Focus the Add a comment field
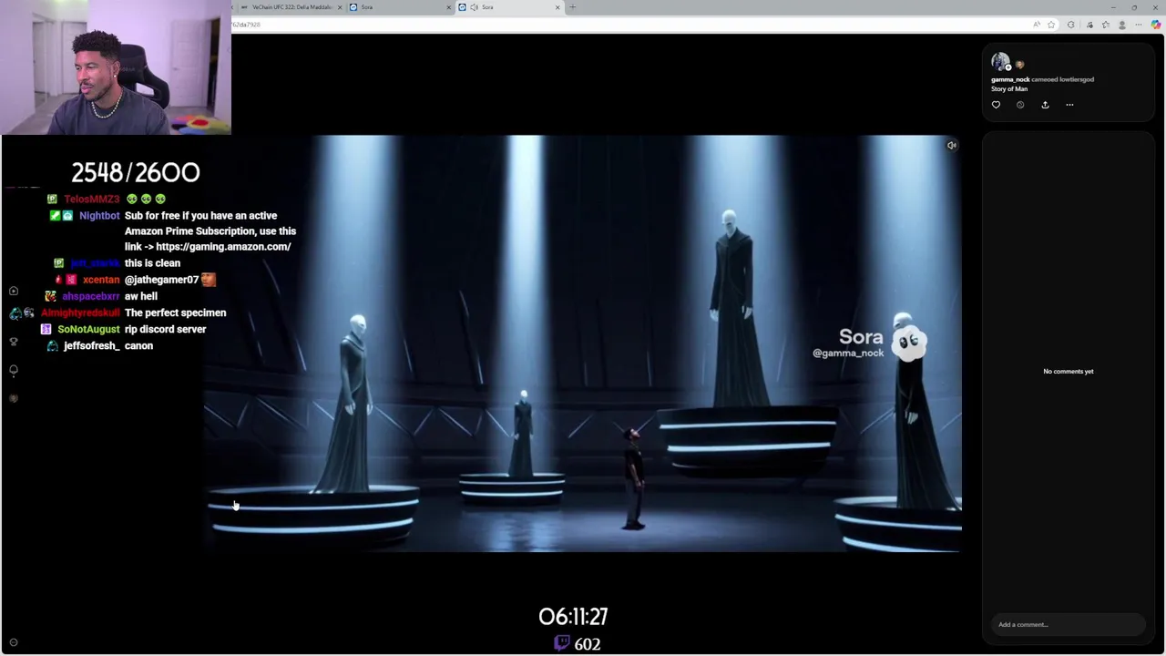 [x=1068, y=624]
